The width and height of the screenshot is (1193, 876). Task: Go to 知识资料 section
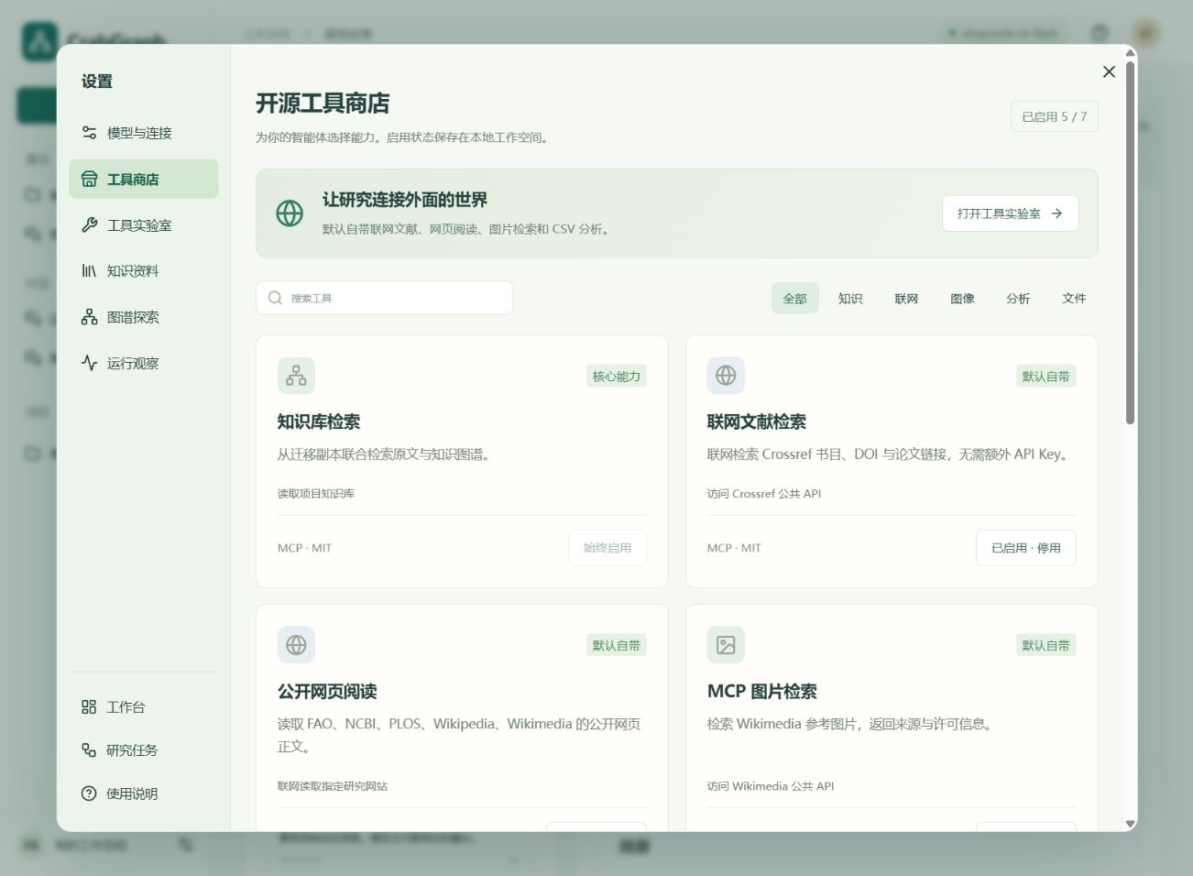(143, 270)
